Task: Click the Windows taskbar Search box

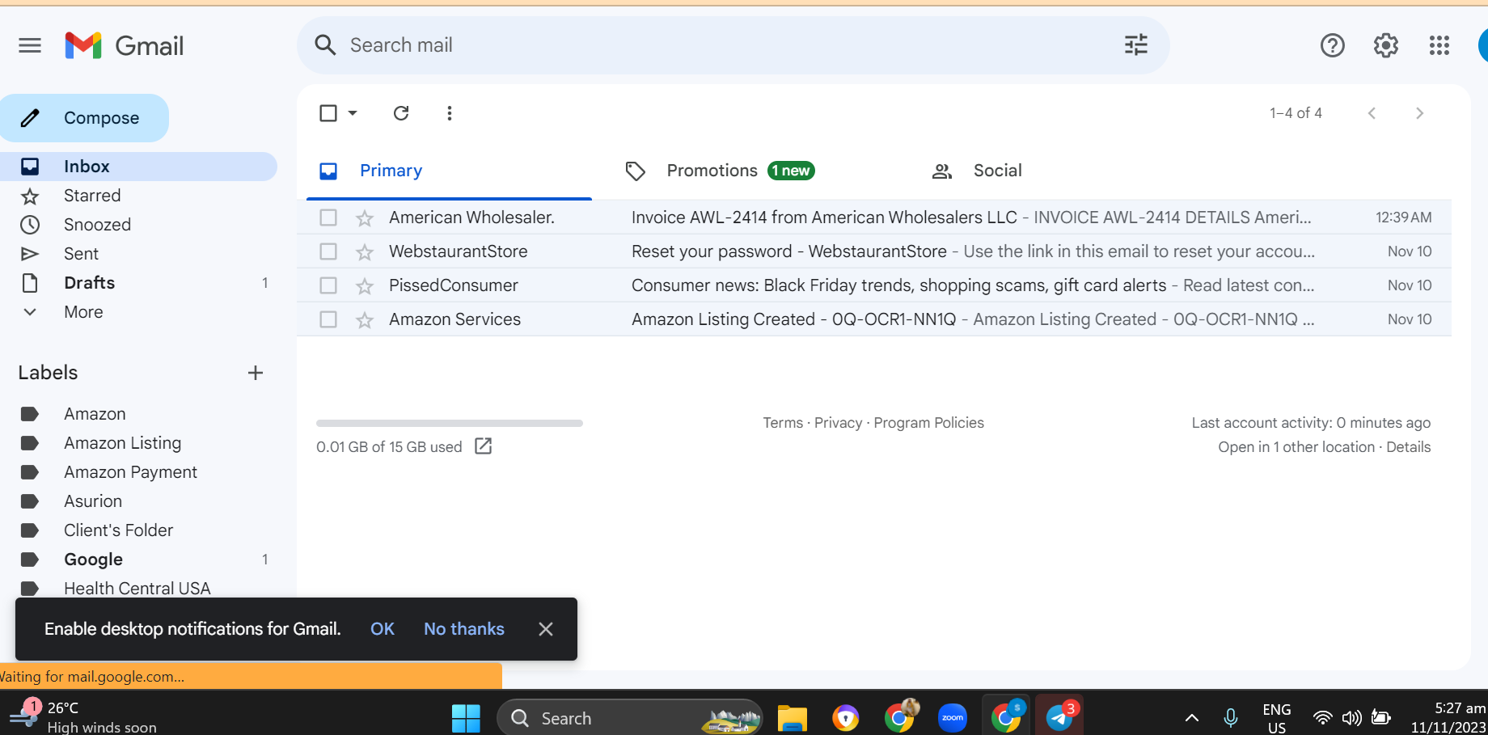Action: point(630,718)
